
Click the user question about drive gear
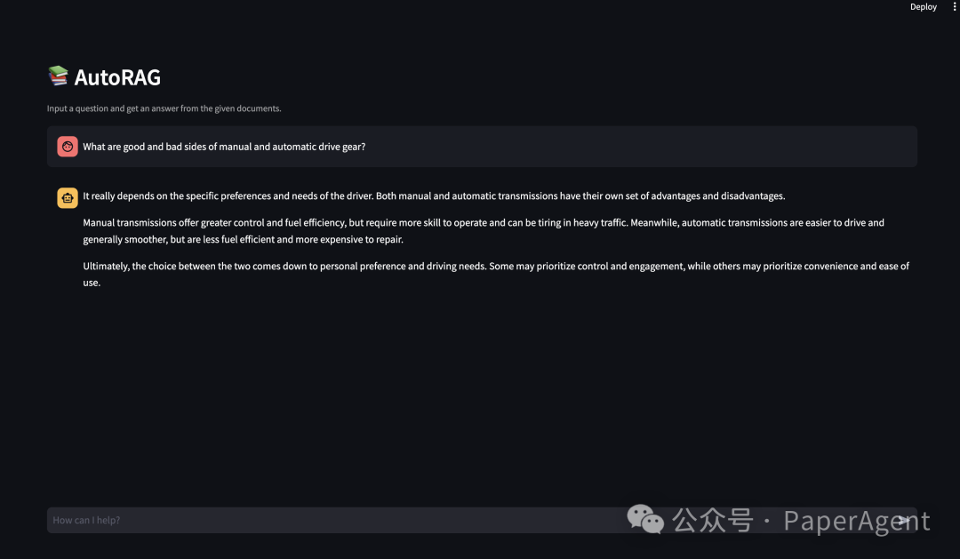coord(224,147)
